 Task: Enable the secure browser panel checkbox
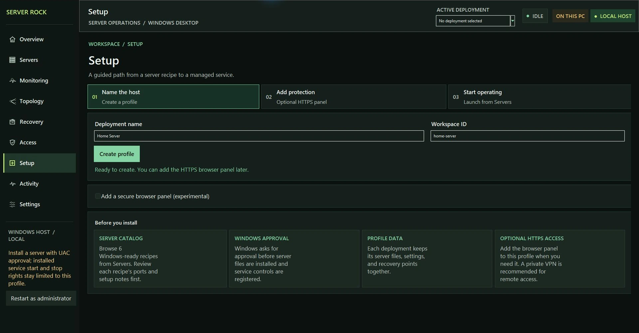98,196
